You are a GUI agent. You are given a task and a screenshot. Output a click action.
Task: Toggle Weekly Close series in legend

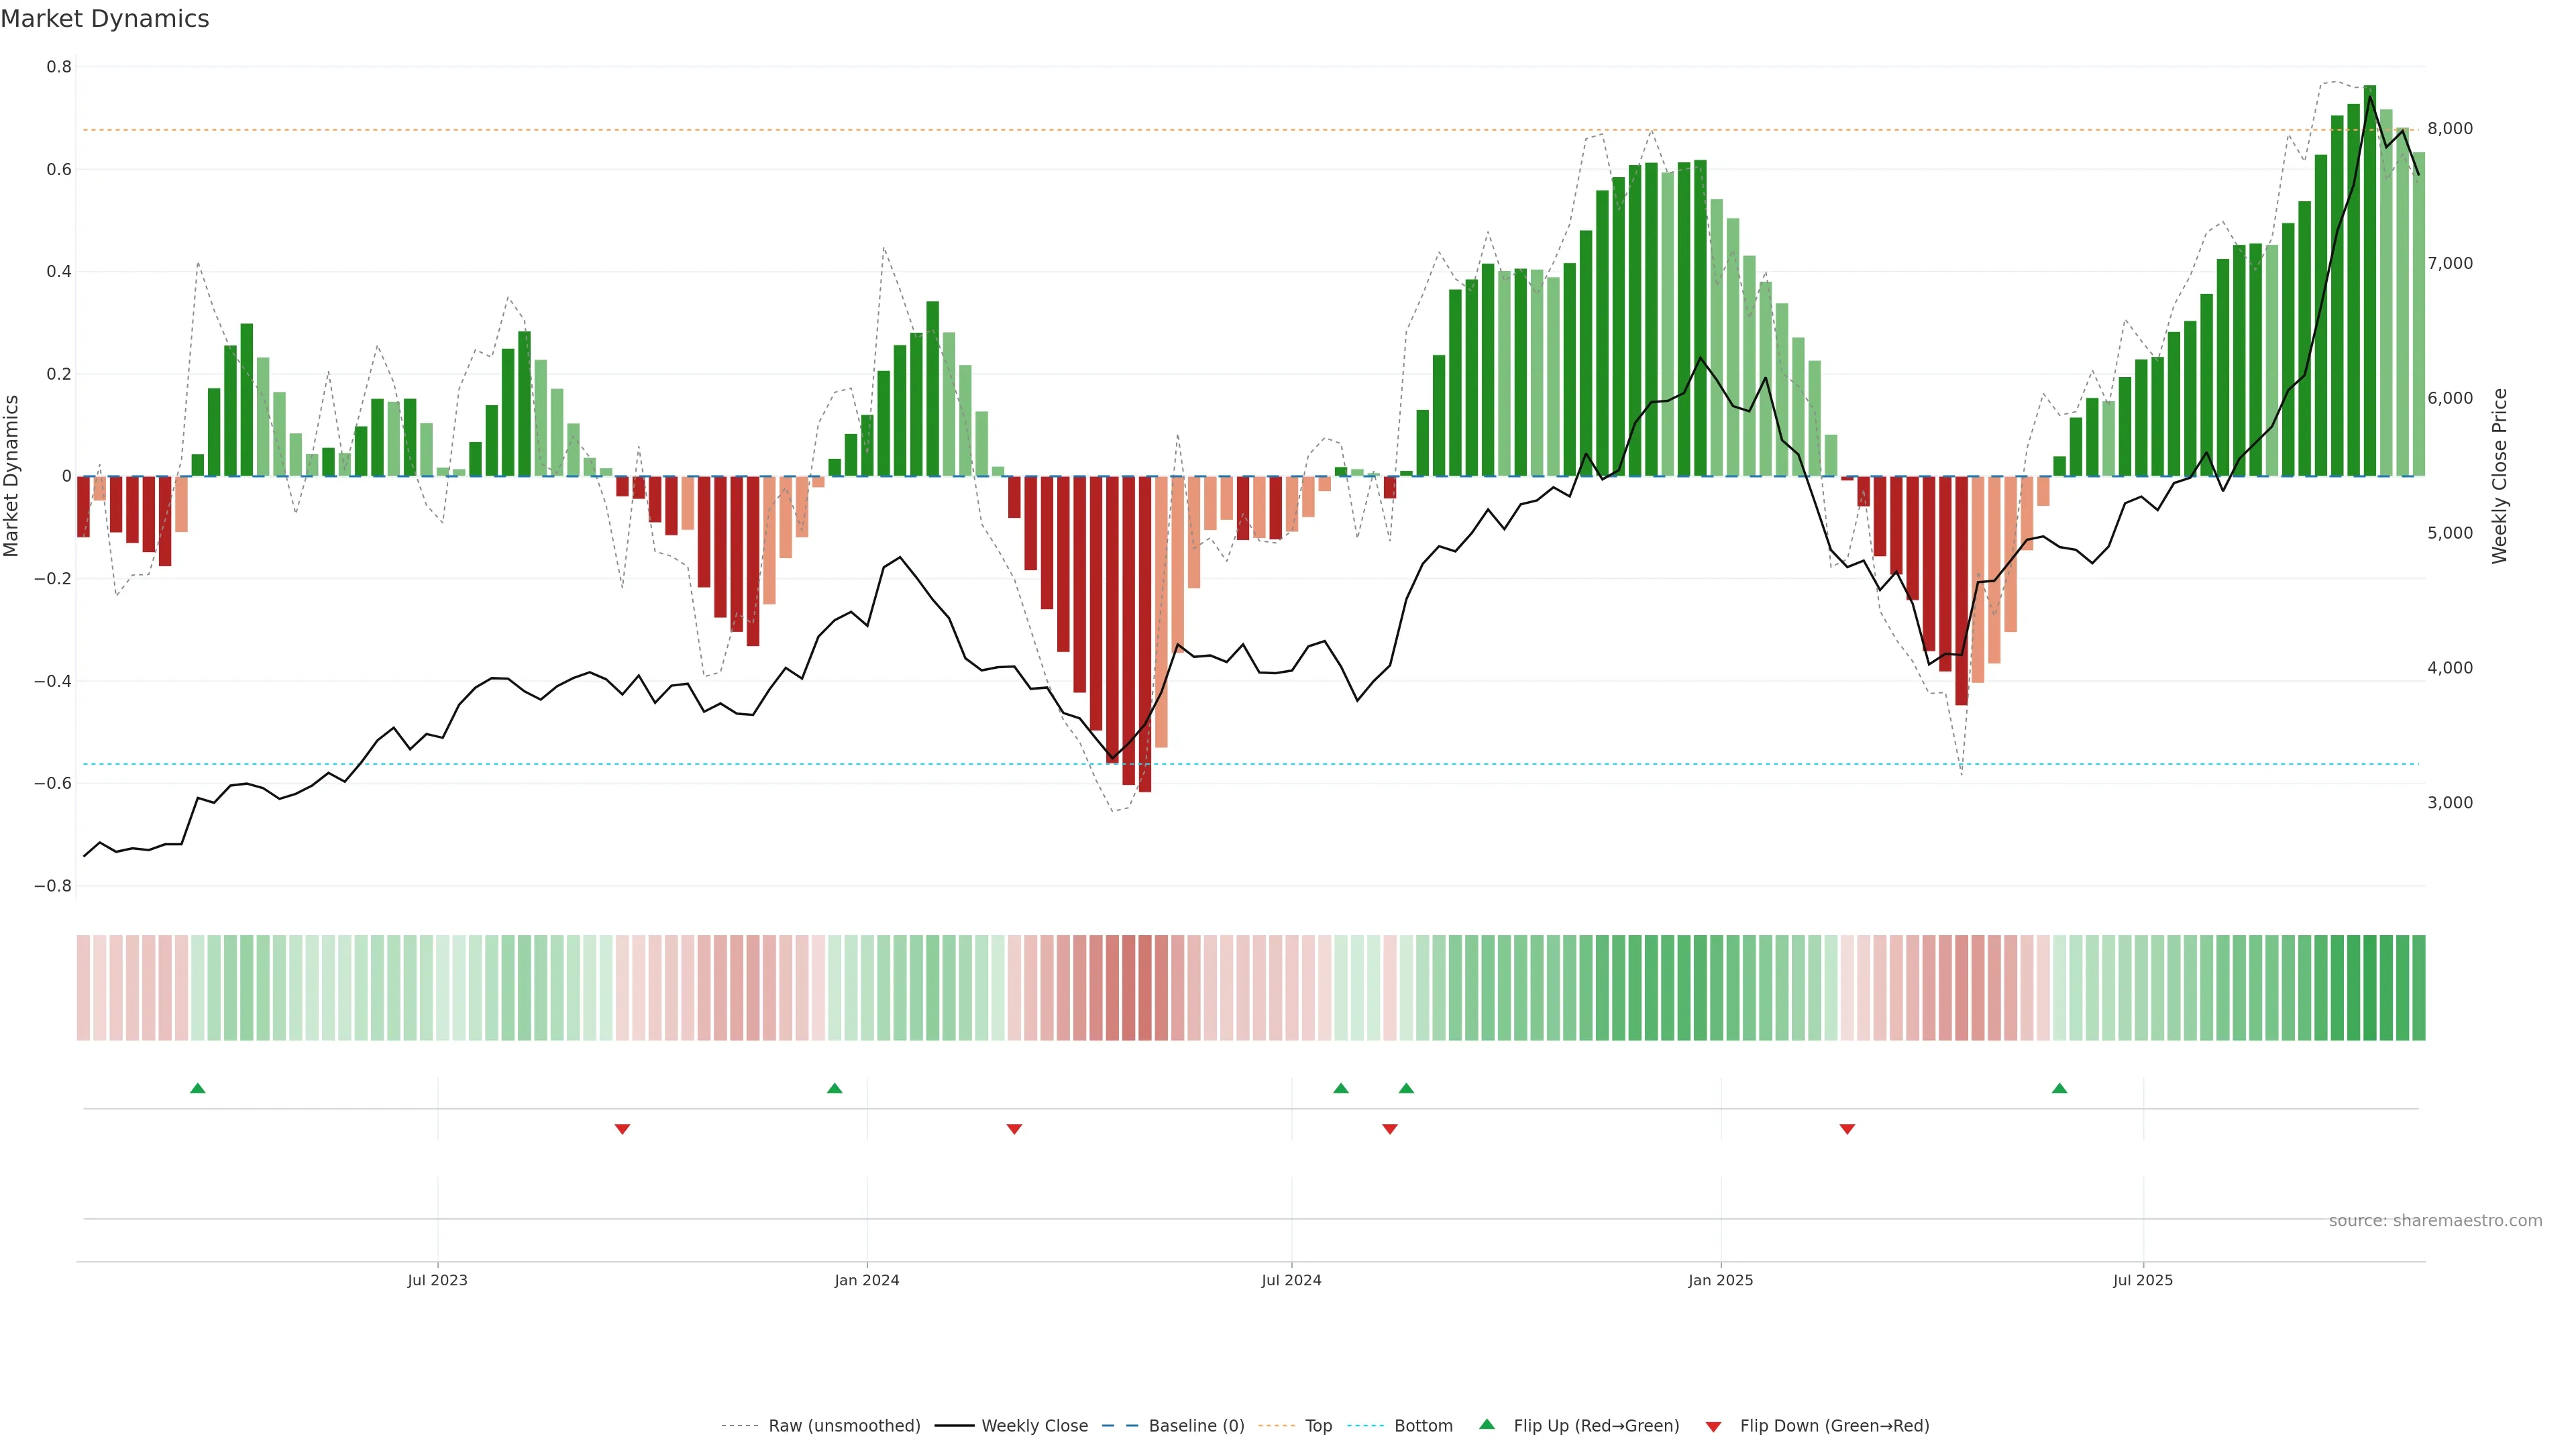coord(1034,1426)
